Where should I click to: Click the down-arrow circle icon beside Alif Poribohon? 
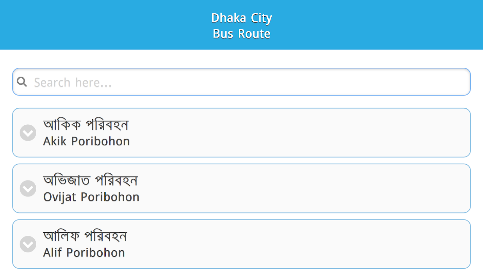(28, 244)
